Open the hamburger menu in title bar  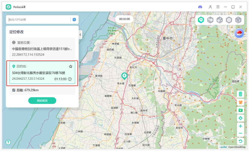(x=218, y=7)
